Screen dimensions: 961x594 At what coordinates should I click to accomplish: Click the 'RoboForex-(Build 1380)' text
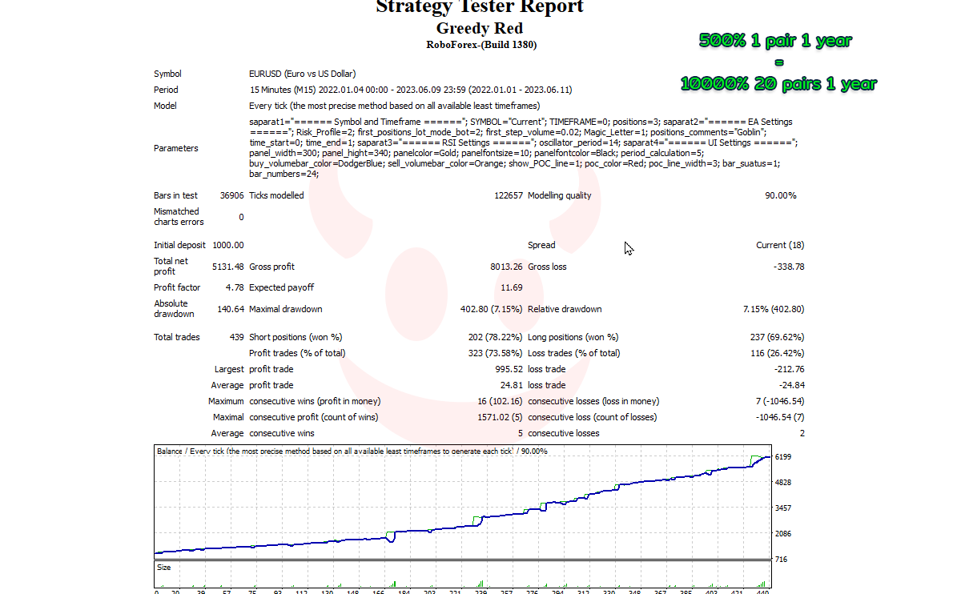tap(481, 45)
